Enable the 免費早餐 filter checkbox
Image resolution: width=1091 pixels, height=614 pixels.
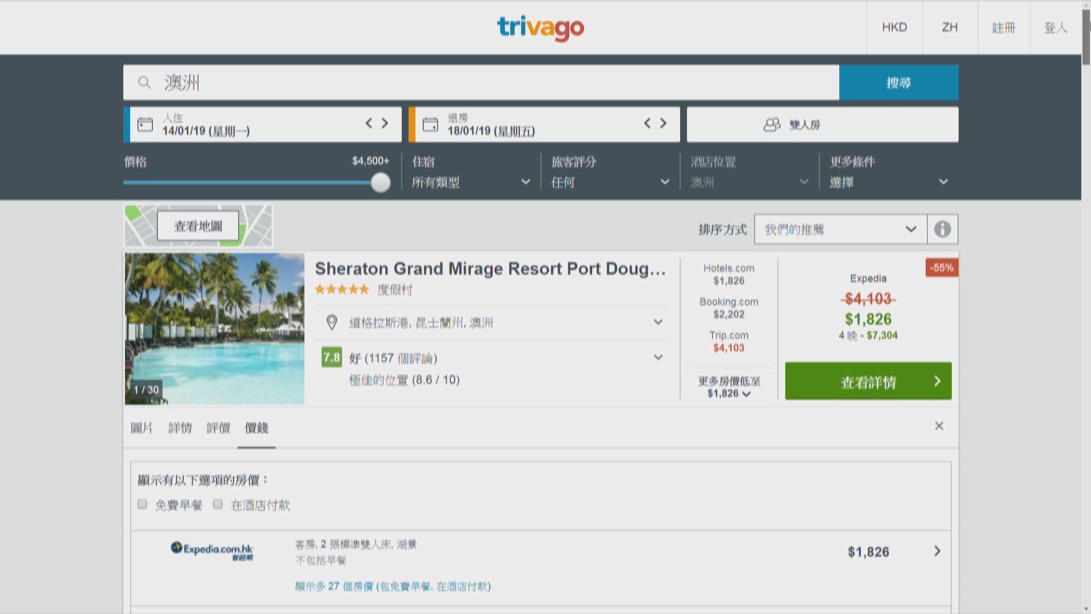tap(142, 504)
